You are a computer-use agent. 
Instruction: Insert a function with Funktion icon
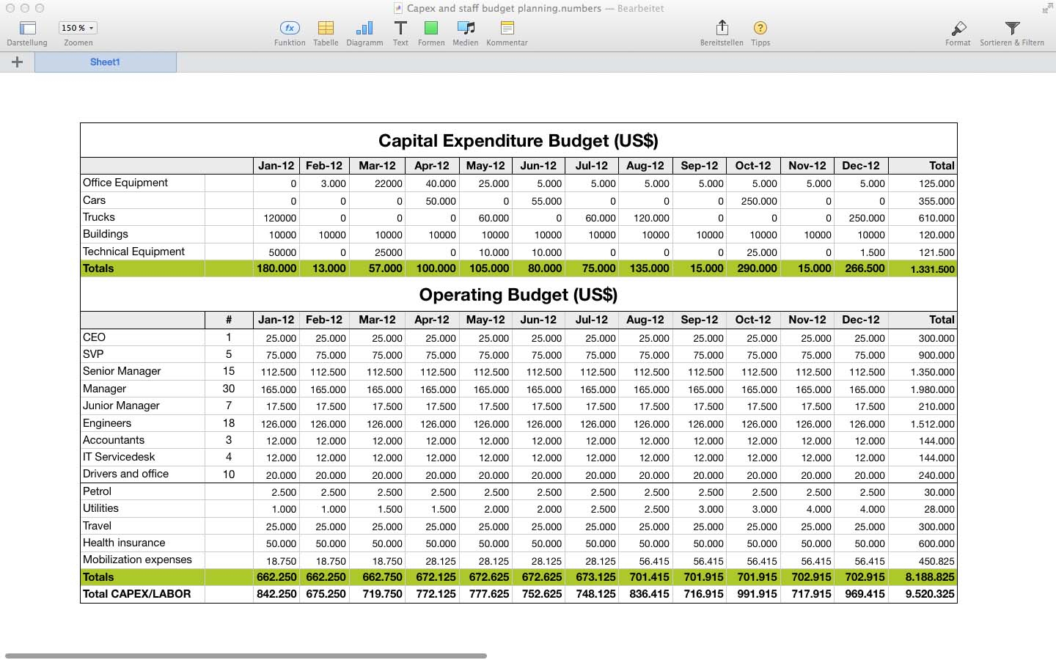point(290,29)
